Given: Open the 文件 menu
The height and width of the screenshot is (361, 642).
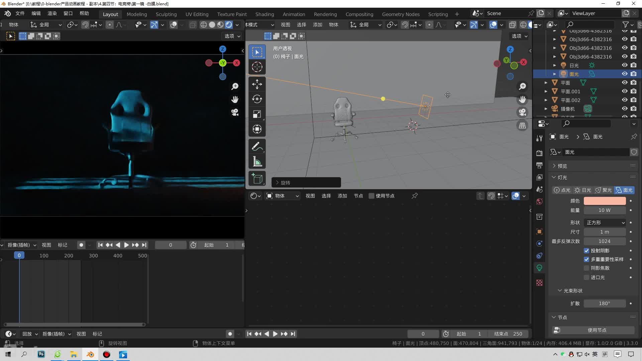Looking at the screenshot, I should [x=20, y=13].
